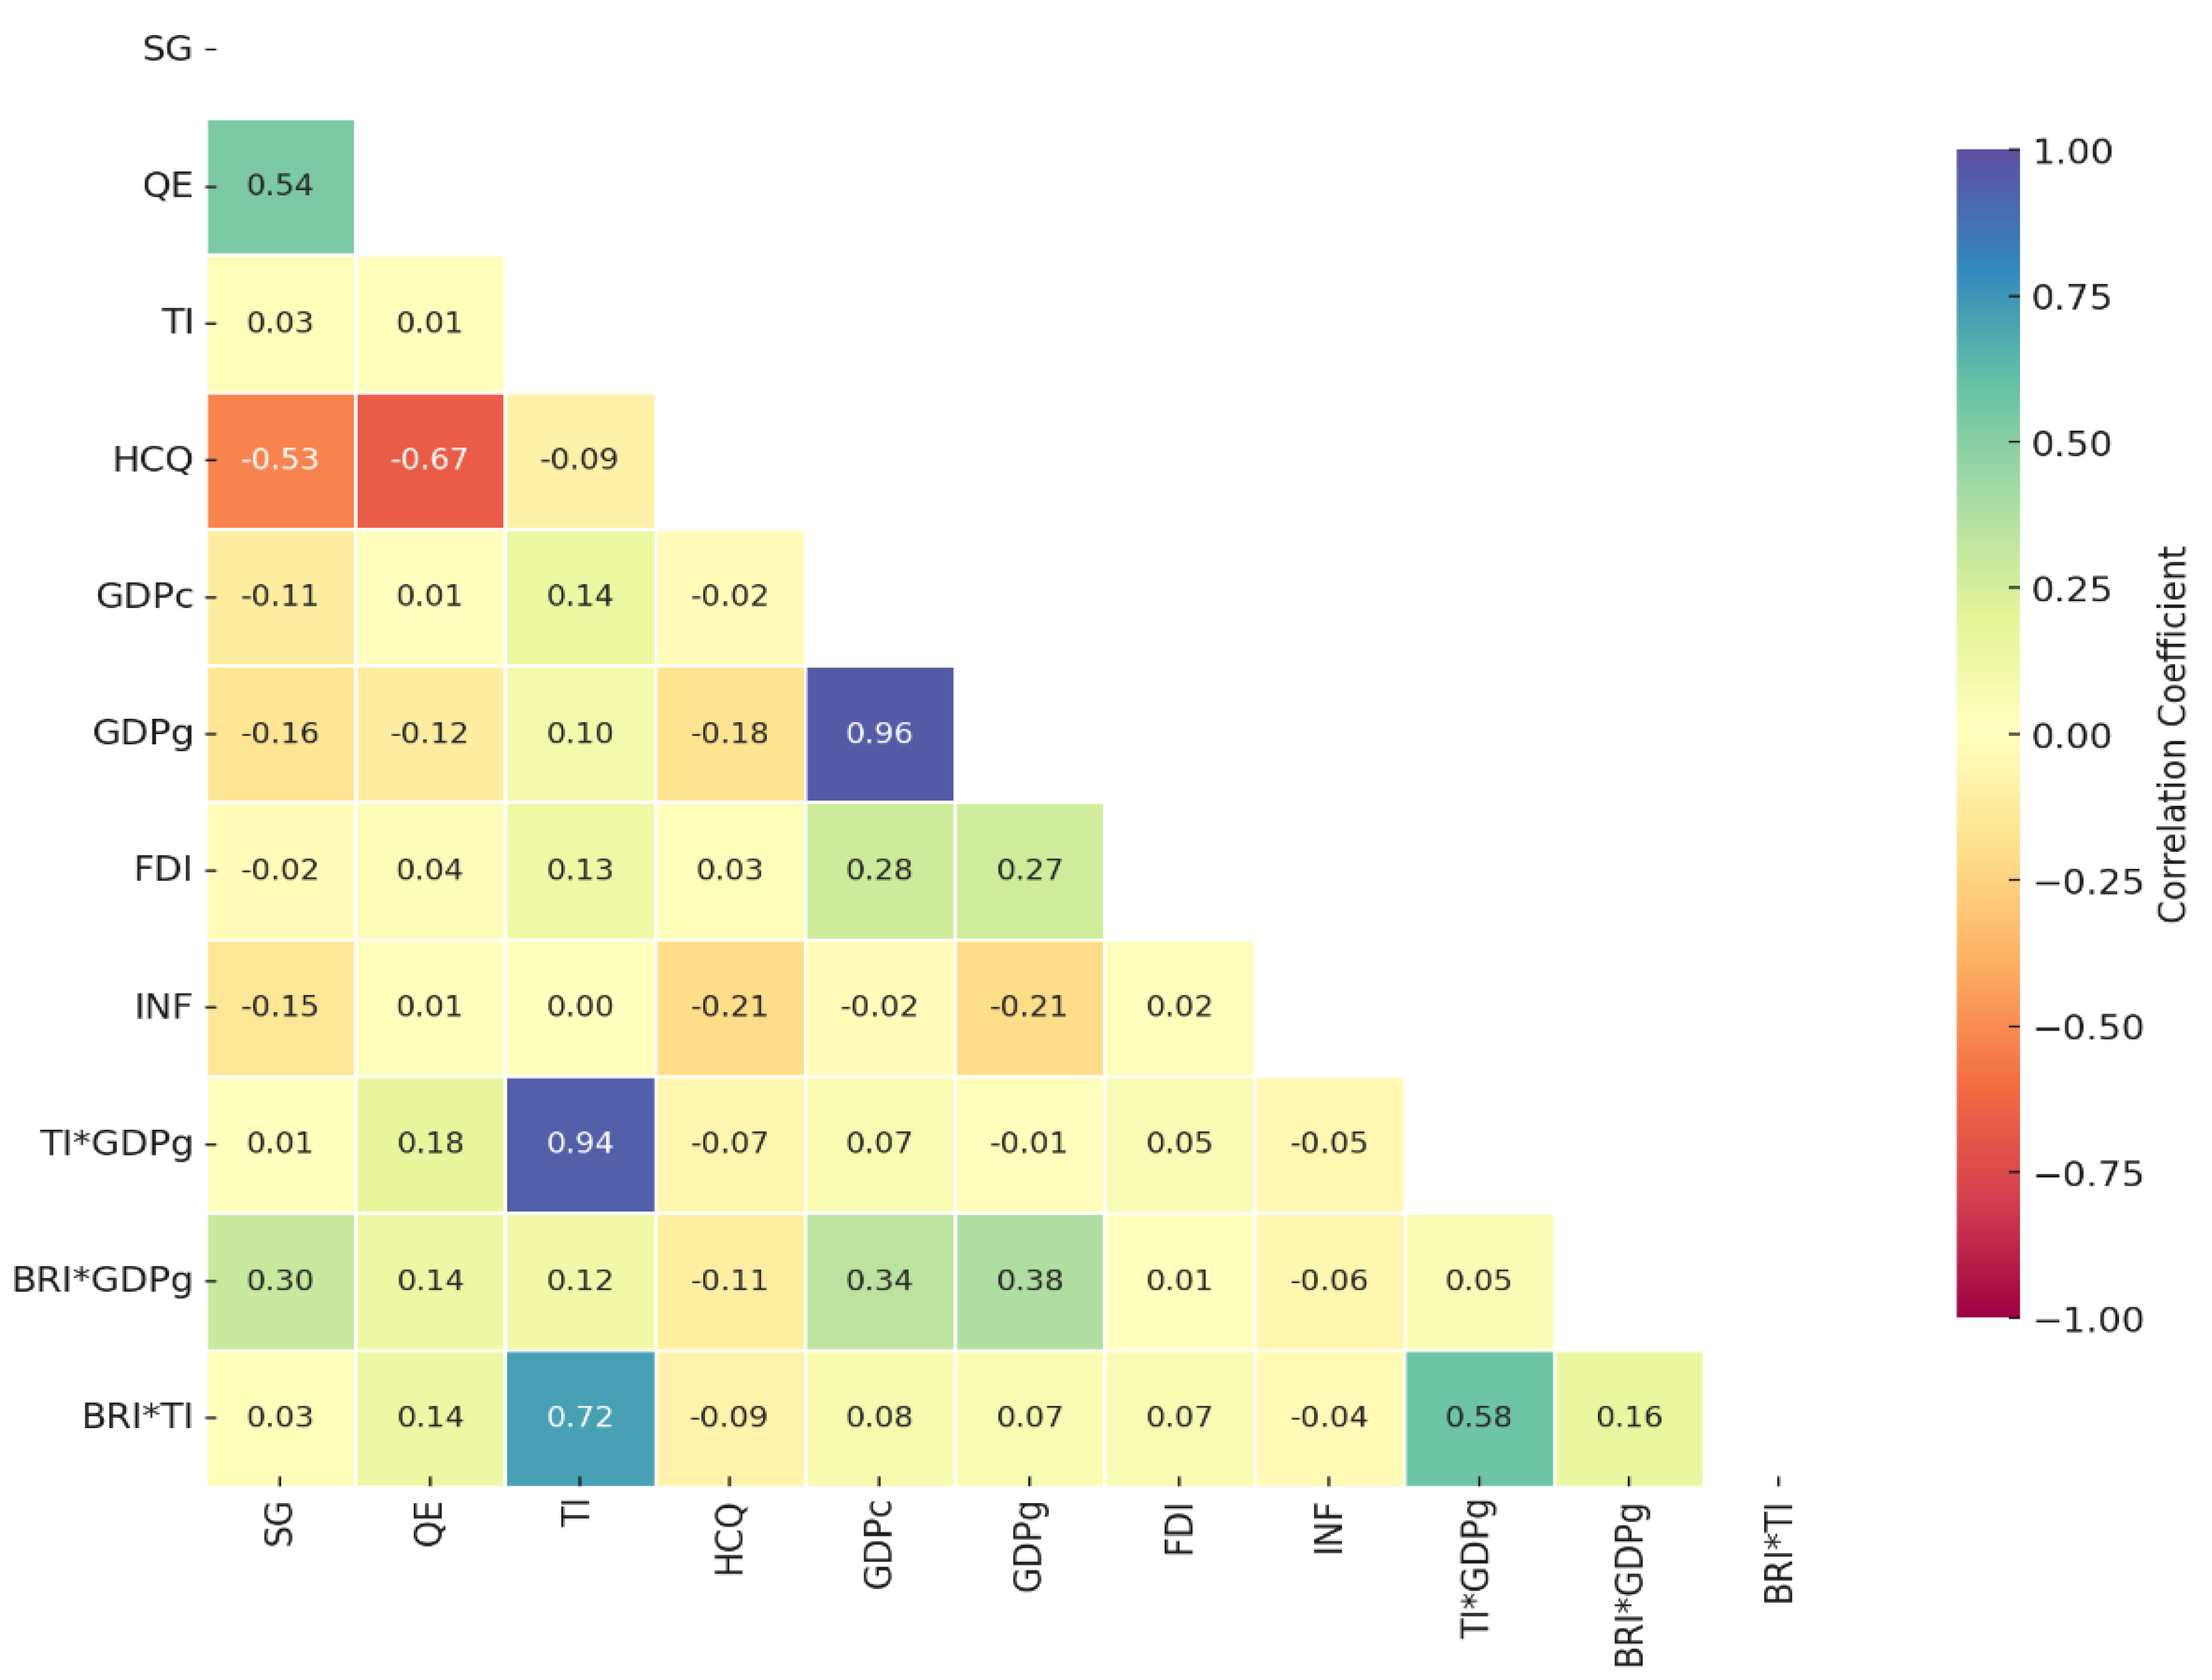
Task: Click the 0.28 FDI and GDPc cell
Action: click(879, 869)
